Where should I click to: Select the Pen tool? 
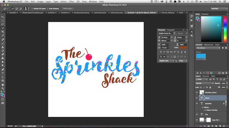click(x=3, y=70)
